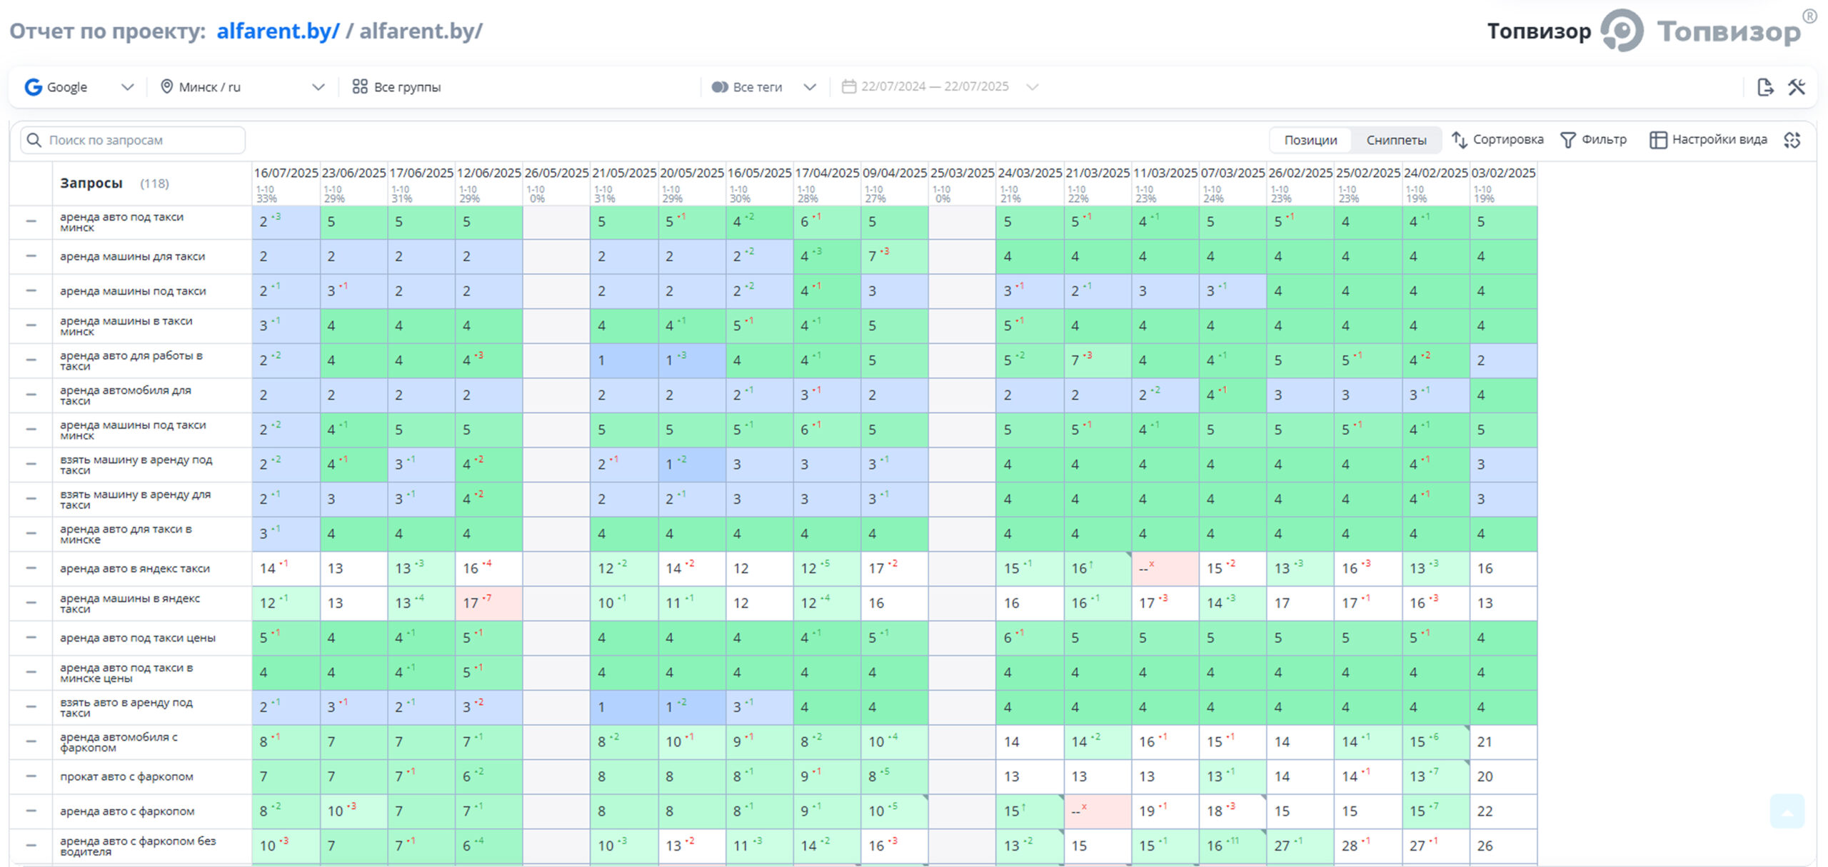
Task: Switch to the Позиции tab
Action: 1310,140
